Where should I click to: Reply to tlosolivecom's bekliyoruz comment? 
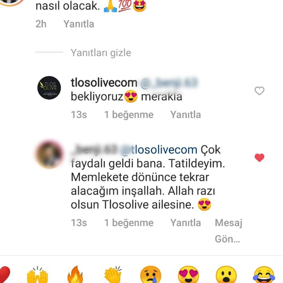186,115
